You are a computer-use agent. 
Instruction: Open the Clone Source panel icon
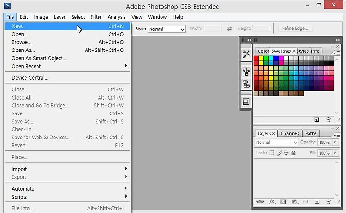click(246, 84)
